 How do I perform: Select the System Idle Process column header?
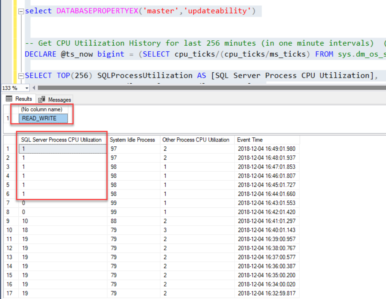132,140
